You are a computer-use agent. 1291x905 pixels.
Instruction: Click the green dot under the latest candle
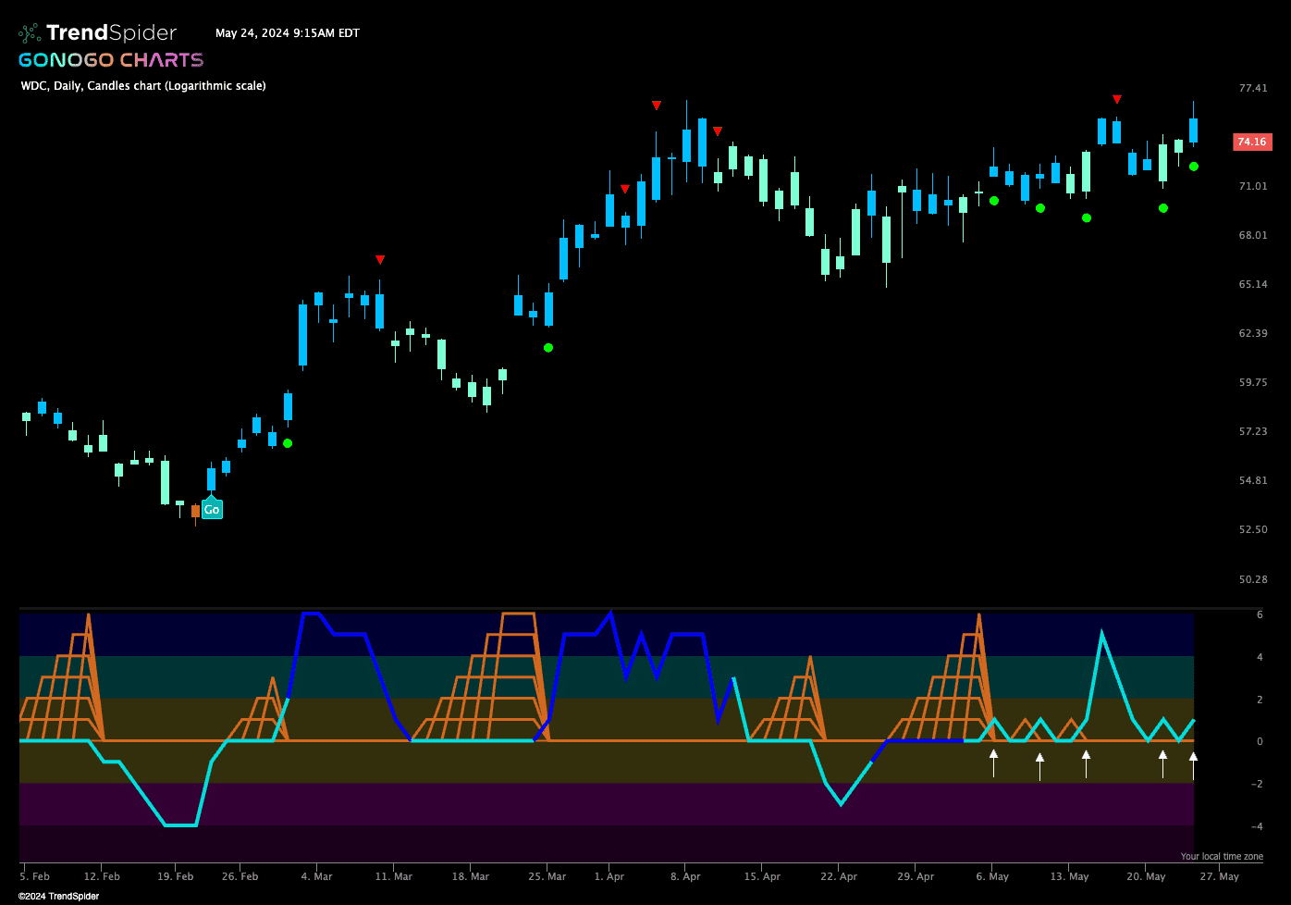coord(1194,167)
